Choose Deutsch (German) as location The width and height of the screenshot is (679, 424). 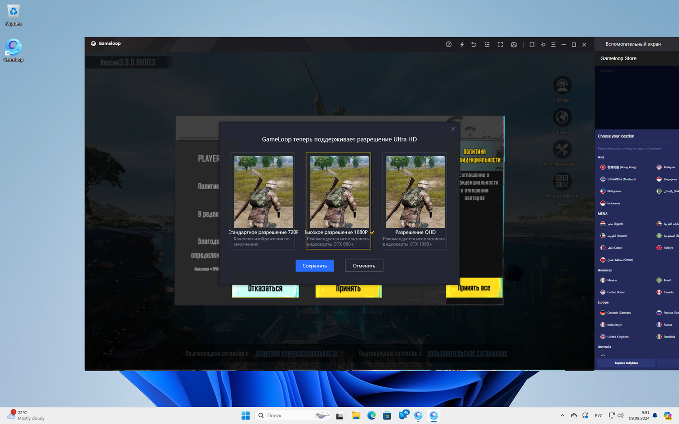pyautogui.click(x=616, y=313)
